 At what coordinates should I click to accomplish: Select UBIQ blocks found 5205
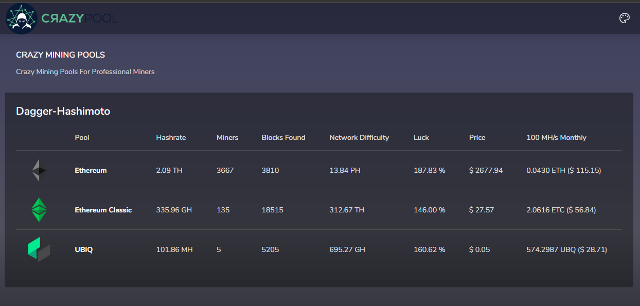click(x=271, y=249)
